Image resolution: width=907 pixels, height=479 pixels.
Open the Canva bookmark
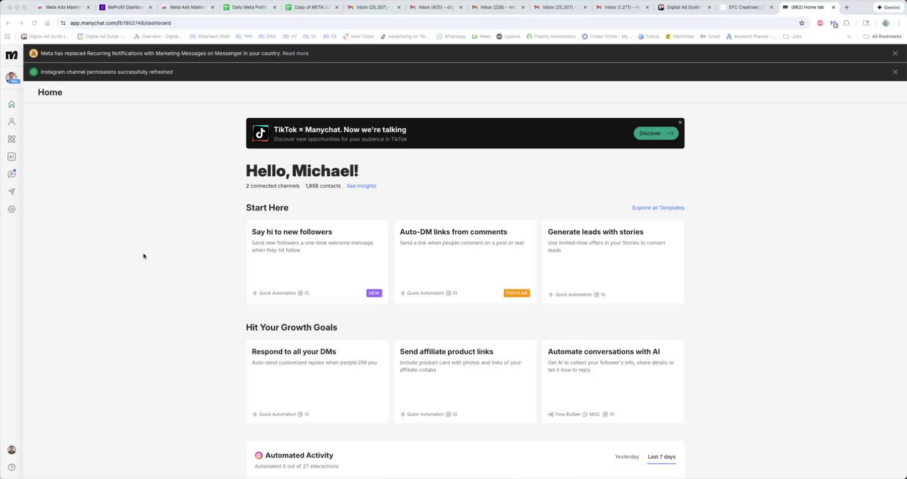[x=649, y=37]
